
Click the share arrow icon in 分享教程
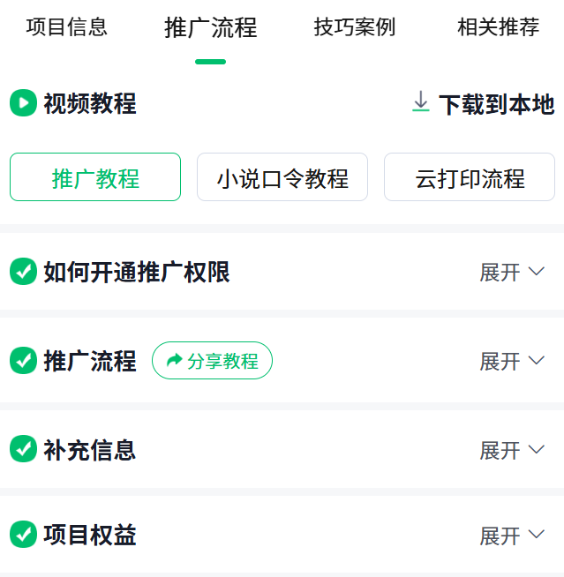[175, 360]
